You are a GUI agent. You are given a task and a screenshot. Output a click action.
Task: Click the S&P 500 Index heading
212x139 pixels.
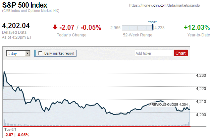click(25, 5)
